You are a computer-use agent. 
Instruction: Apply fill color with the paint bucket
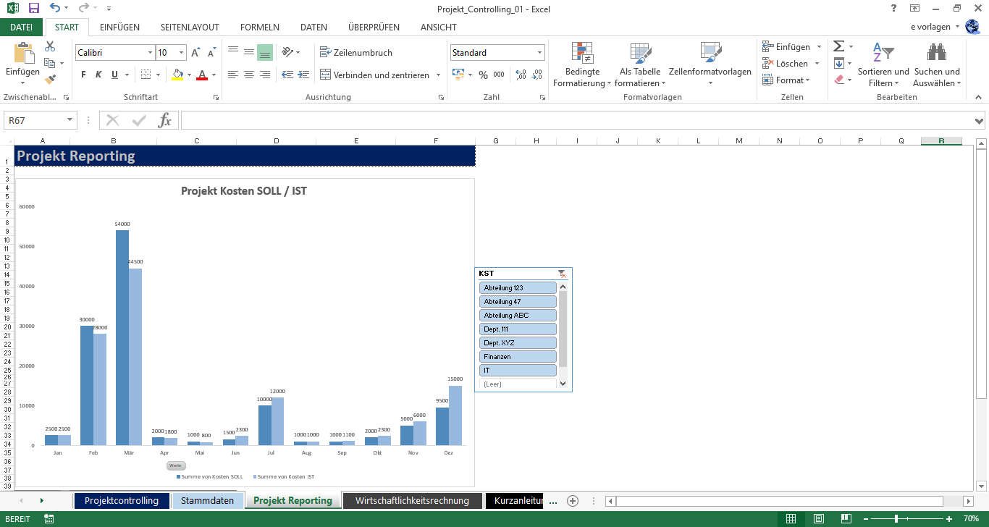[177, 75]
